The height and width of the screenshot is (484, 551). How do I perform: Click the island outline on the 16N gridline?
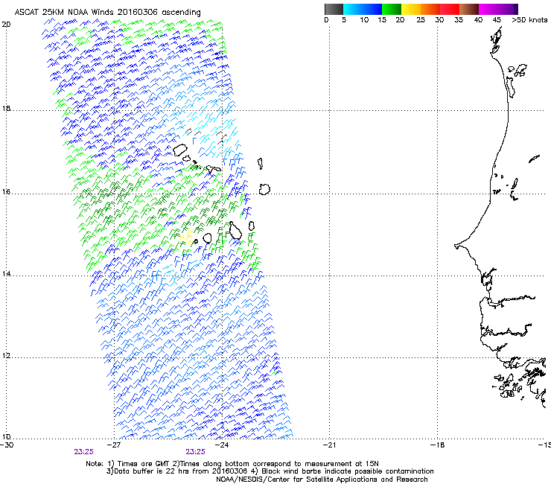[264, 189]
